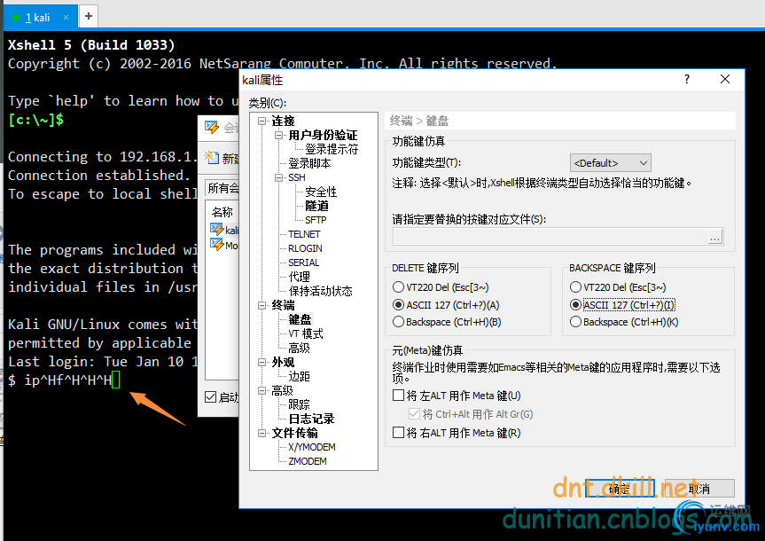Collapse the SSH tree node
Screen dimensions: 765x541
click(278, 177)
